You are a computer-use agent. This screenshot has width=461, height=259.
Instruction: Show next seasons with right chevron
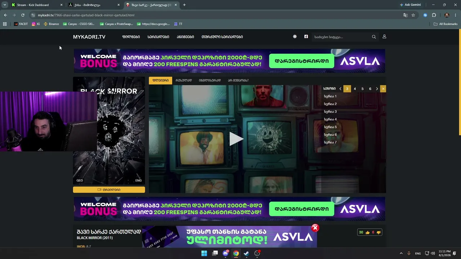point(377,89)
